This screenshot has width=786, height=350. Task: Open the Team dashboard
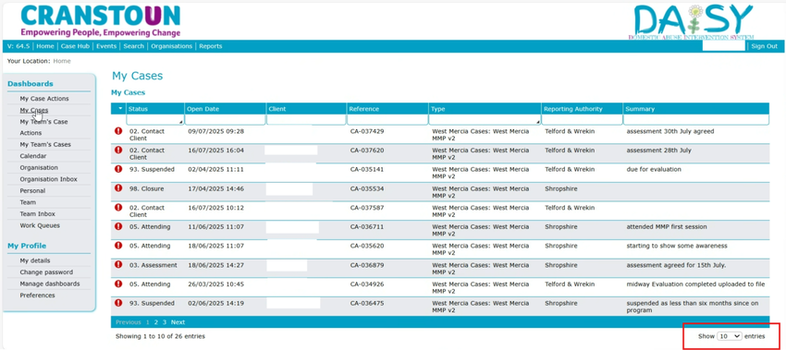[28, 202]
